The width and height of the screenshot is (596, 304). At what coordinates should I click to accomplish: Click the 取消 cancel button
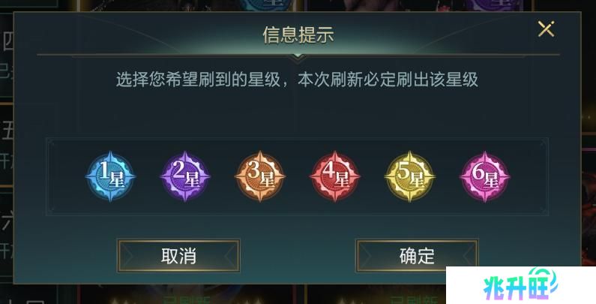178,256
